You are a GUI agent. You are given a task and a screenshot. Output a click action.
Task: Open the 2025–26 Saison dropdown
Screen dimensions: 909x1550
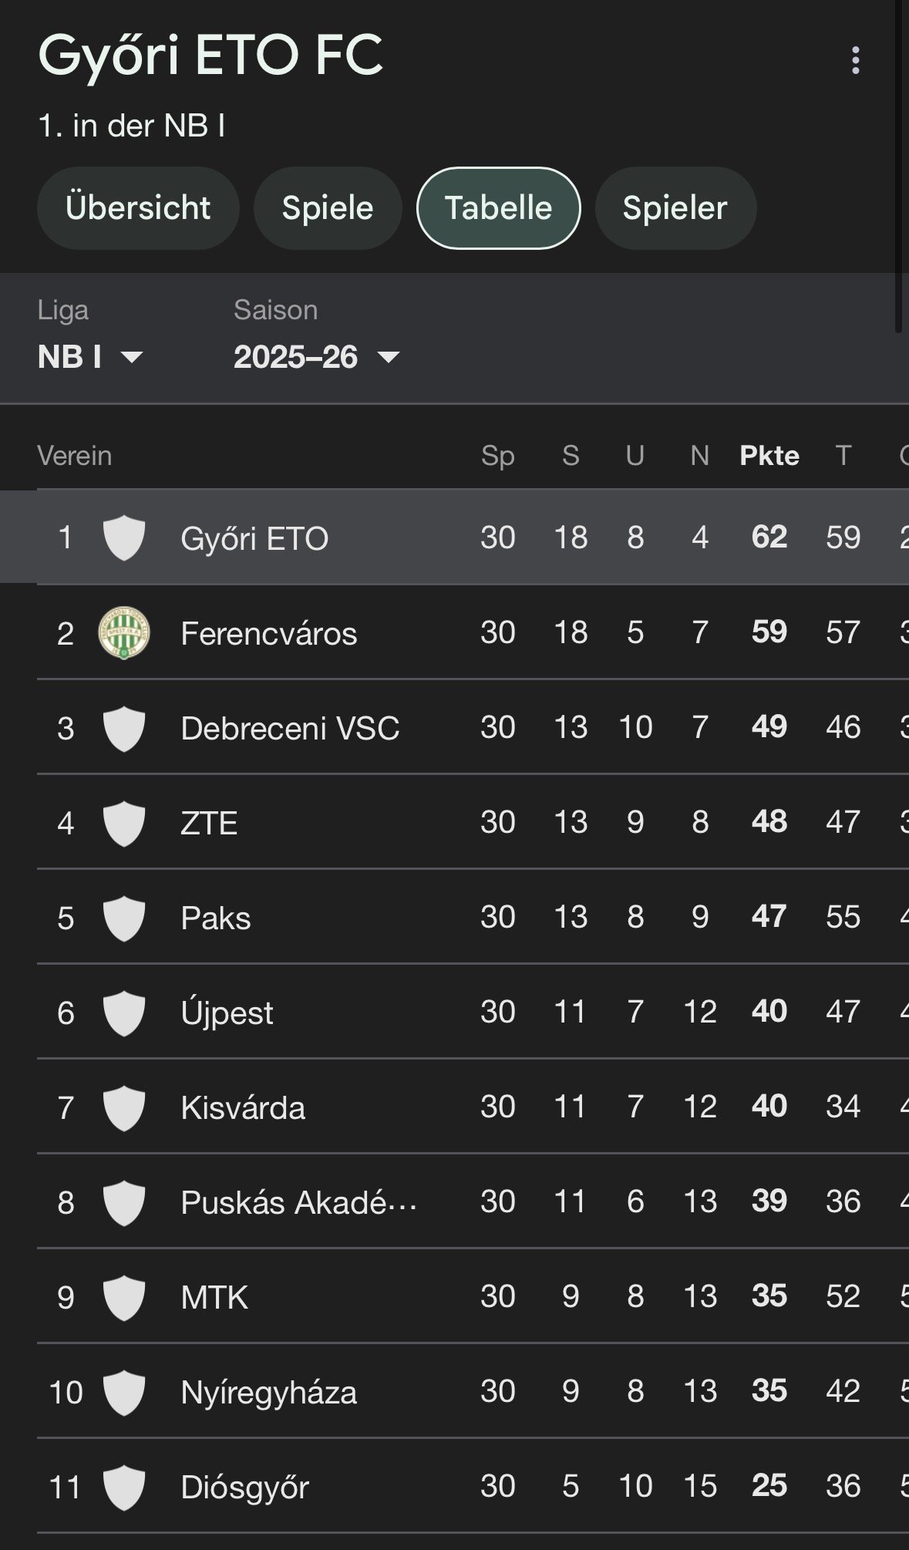click(x=316, y=357)
